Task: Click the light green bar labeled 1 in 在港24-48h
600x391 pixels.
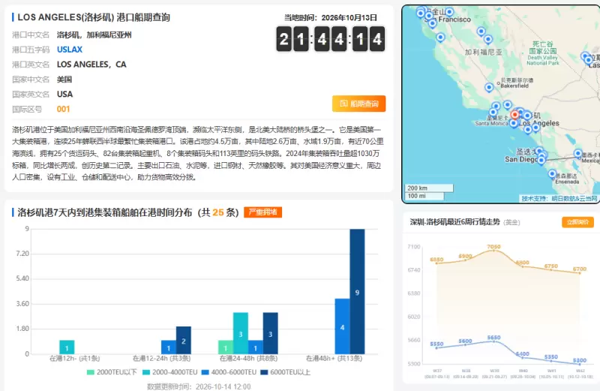Action: coord(226,347)
